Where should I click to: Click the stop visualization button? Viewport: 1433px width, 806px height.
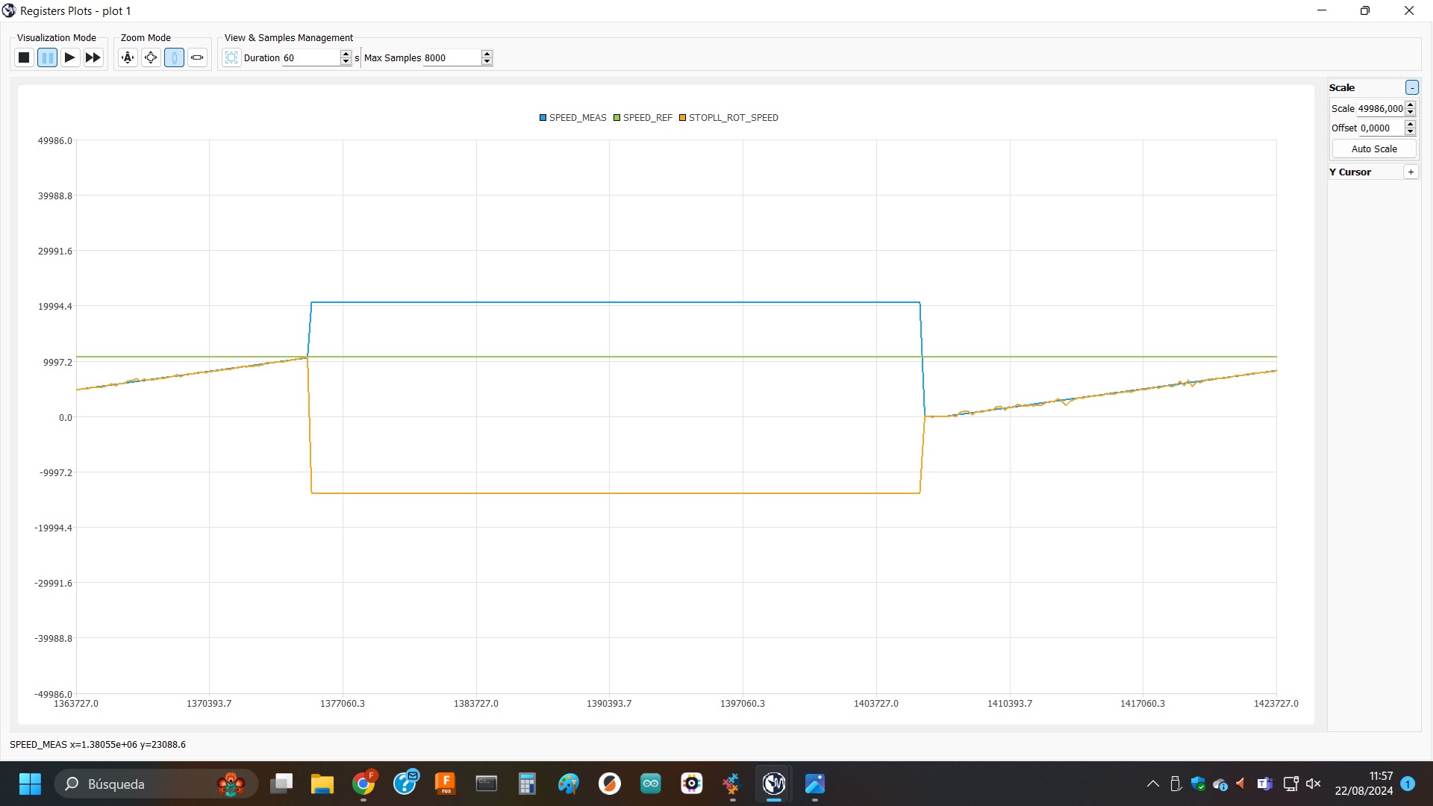24,57
